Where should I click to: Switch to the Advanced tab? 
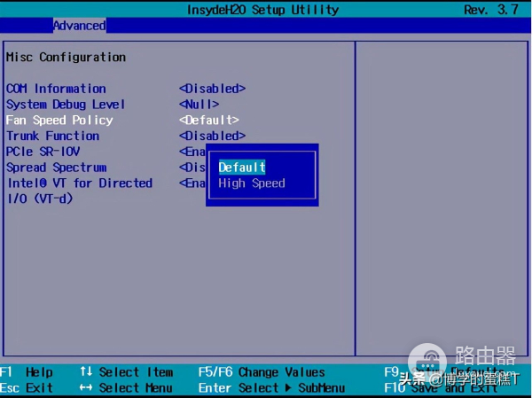coord(79,26)
